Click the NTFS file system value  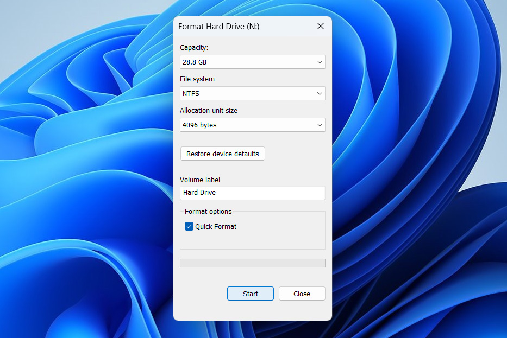[191, 94]
